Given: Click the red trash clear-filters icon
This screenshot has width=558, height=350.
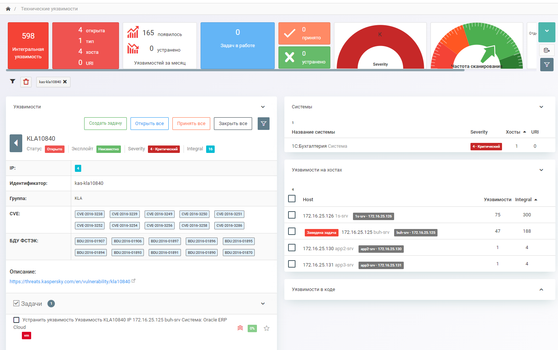Looking at the screenshot, I should [x=26, y=82].
